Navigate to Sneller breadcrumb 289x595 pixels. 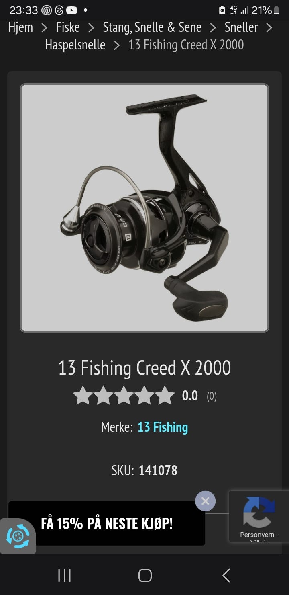241,27
